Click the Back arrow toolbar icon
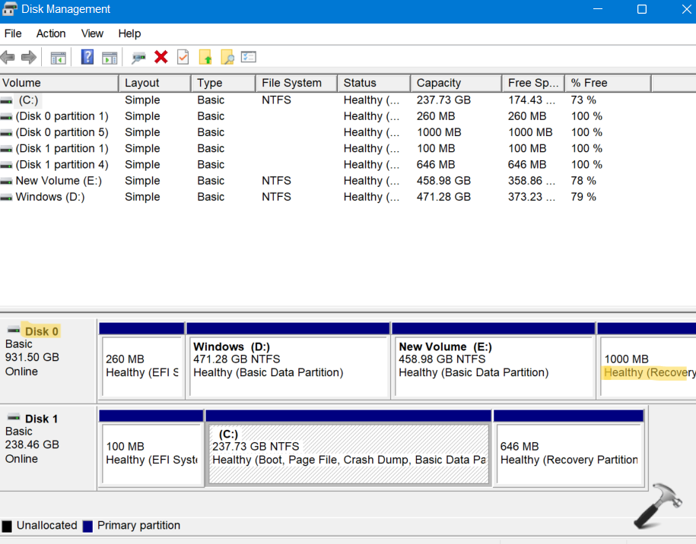This screenshot has height=544, width=696. 8,57
